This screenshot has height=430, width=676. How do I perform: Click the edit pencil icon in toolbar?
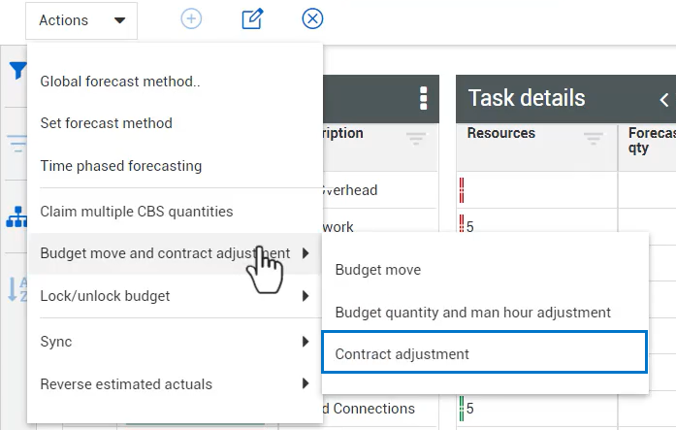pyautogui.click(x=252, y=19)
